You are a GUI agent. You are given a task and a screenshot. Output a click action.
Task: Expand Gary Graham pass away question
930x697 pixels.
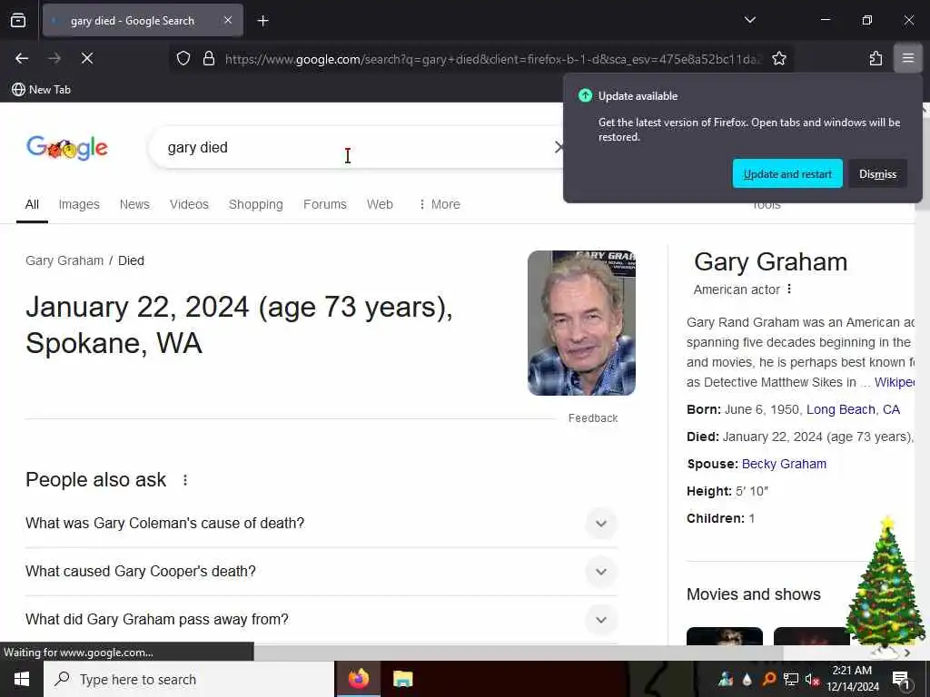click(322, 619)
